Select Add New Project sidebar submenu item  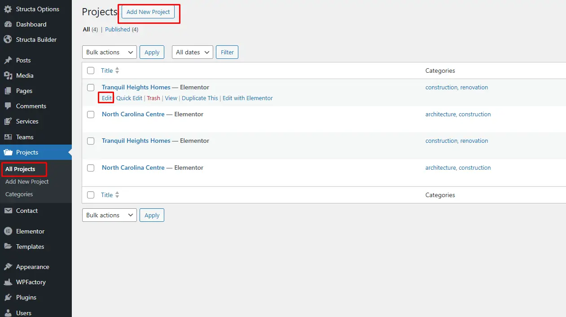pyautogui.click(x=27, y=182)
